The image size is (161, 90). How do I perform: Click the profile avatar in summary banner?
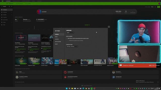point(39,12)
